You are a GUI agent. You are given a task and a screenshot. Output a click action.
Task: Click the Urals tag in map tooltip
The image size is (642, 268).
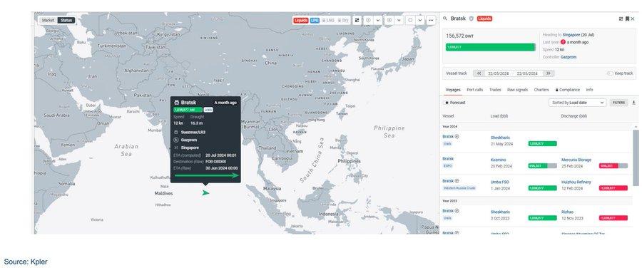(208, 110)
